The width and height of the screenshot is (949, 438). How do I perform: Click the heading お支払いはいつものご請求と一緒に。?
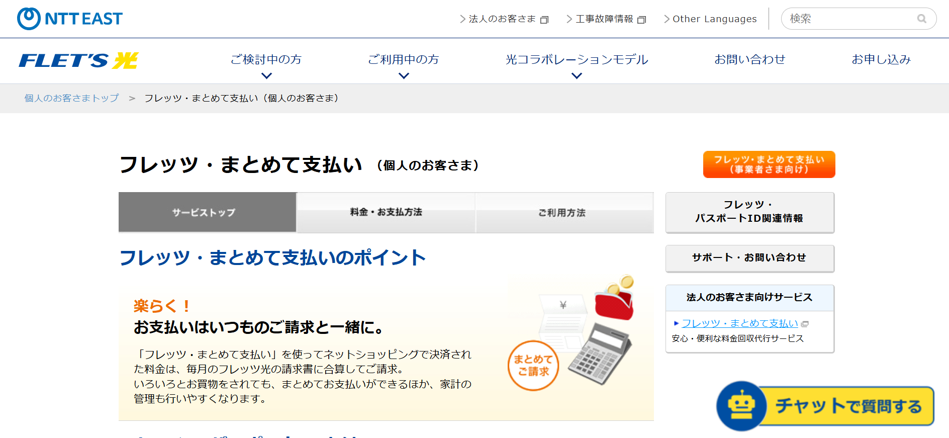(259, 327)
